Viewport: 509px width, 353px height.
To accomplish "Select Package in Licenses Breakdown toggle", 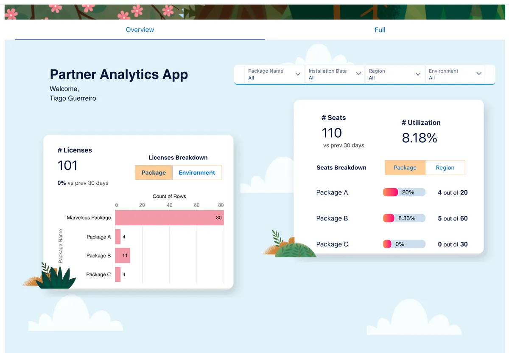I will 154,172.
